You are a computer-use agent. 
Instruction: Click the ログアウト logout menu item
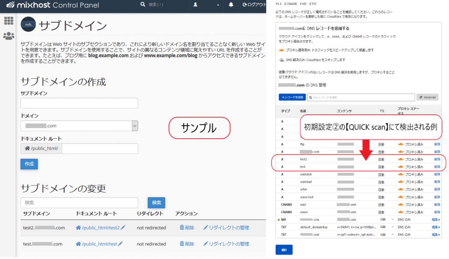pyautogui.click(x=254, y=5)
